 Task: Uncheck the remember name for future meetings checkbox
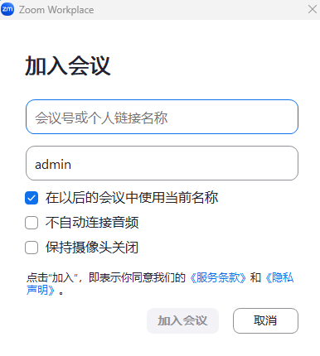tap(32, 198)
